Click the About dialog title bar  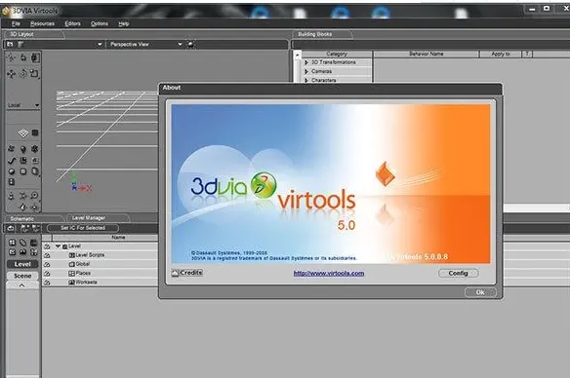click(331, 88)
